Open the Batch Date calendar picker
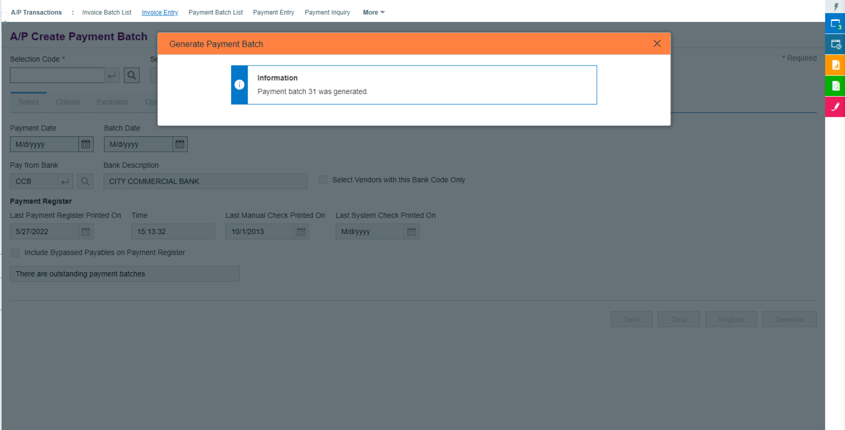 pyautogui.click(x=180, y=144)
